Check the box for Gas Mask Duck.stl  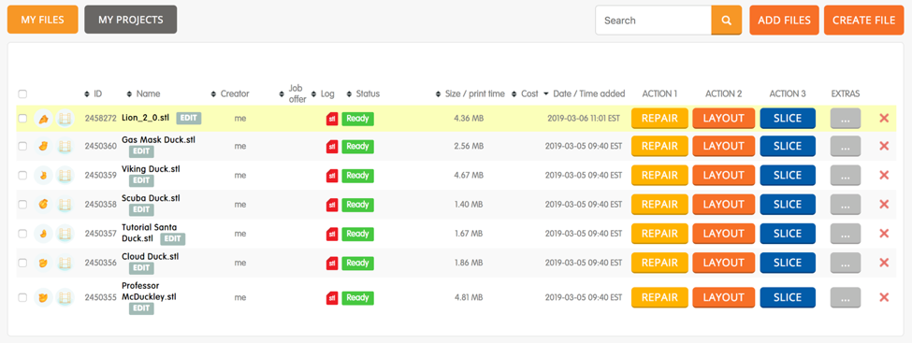click(22, 147)
